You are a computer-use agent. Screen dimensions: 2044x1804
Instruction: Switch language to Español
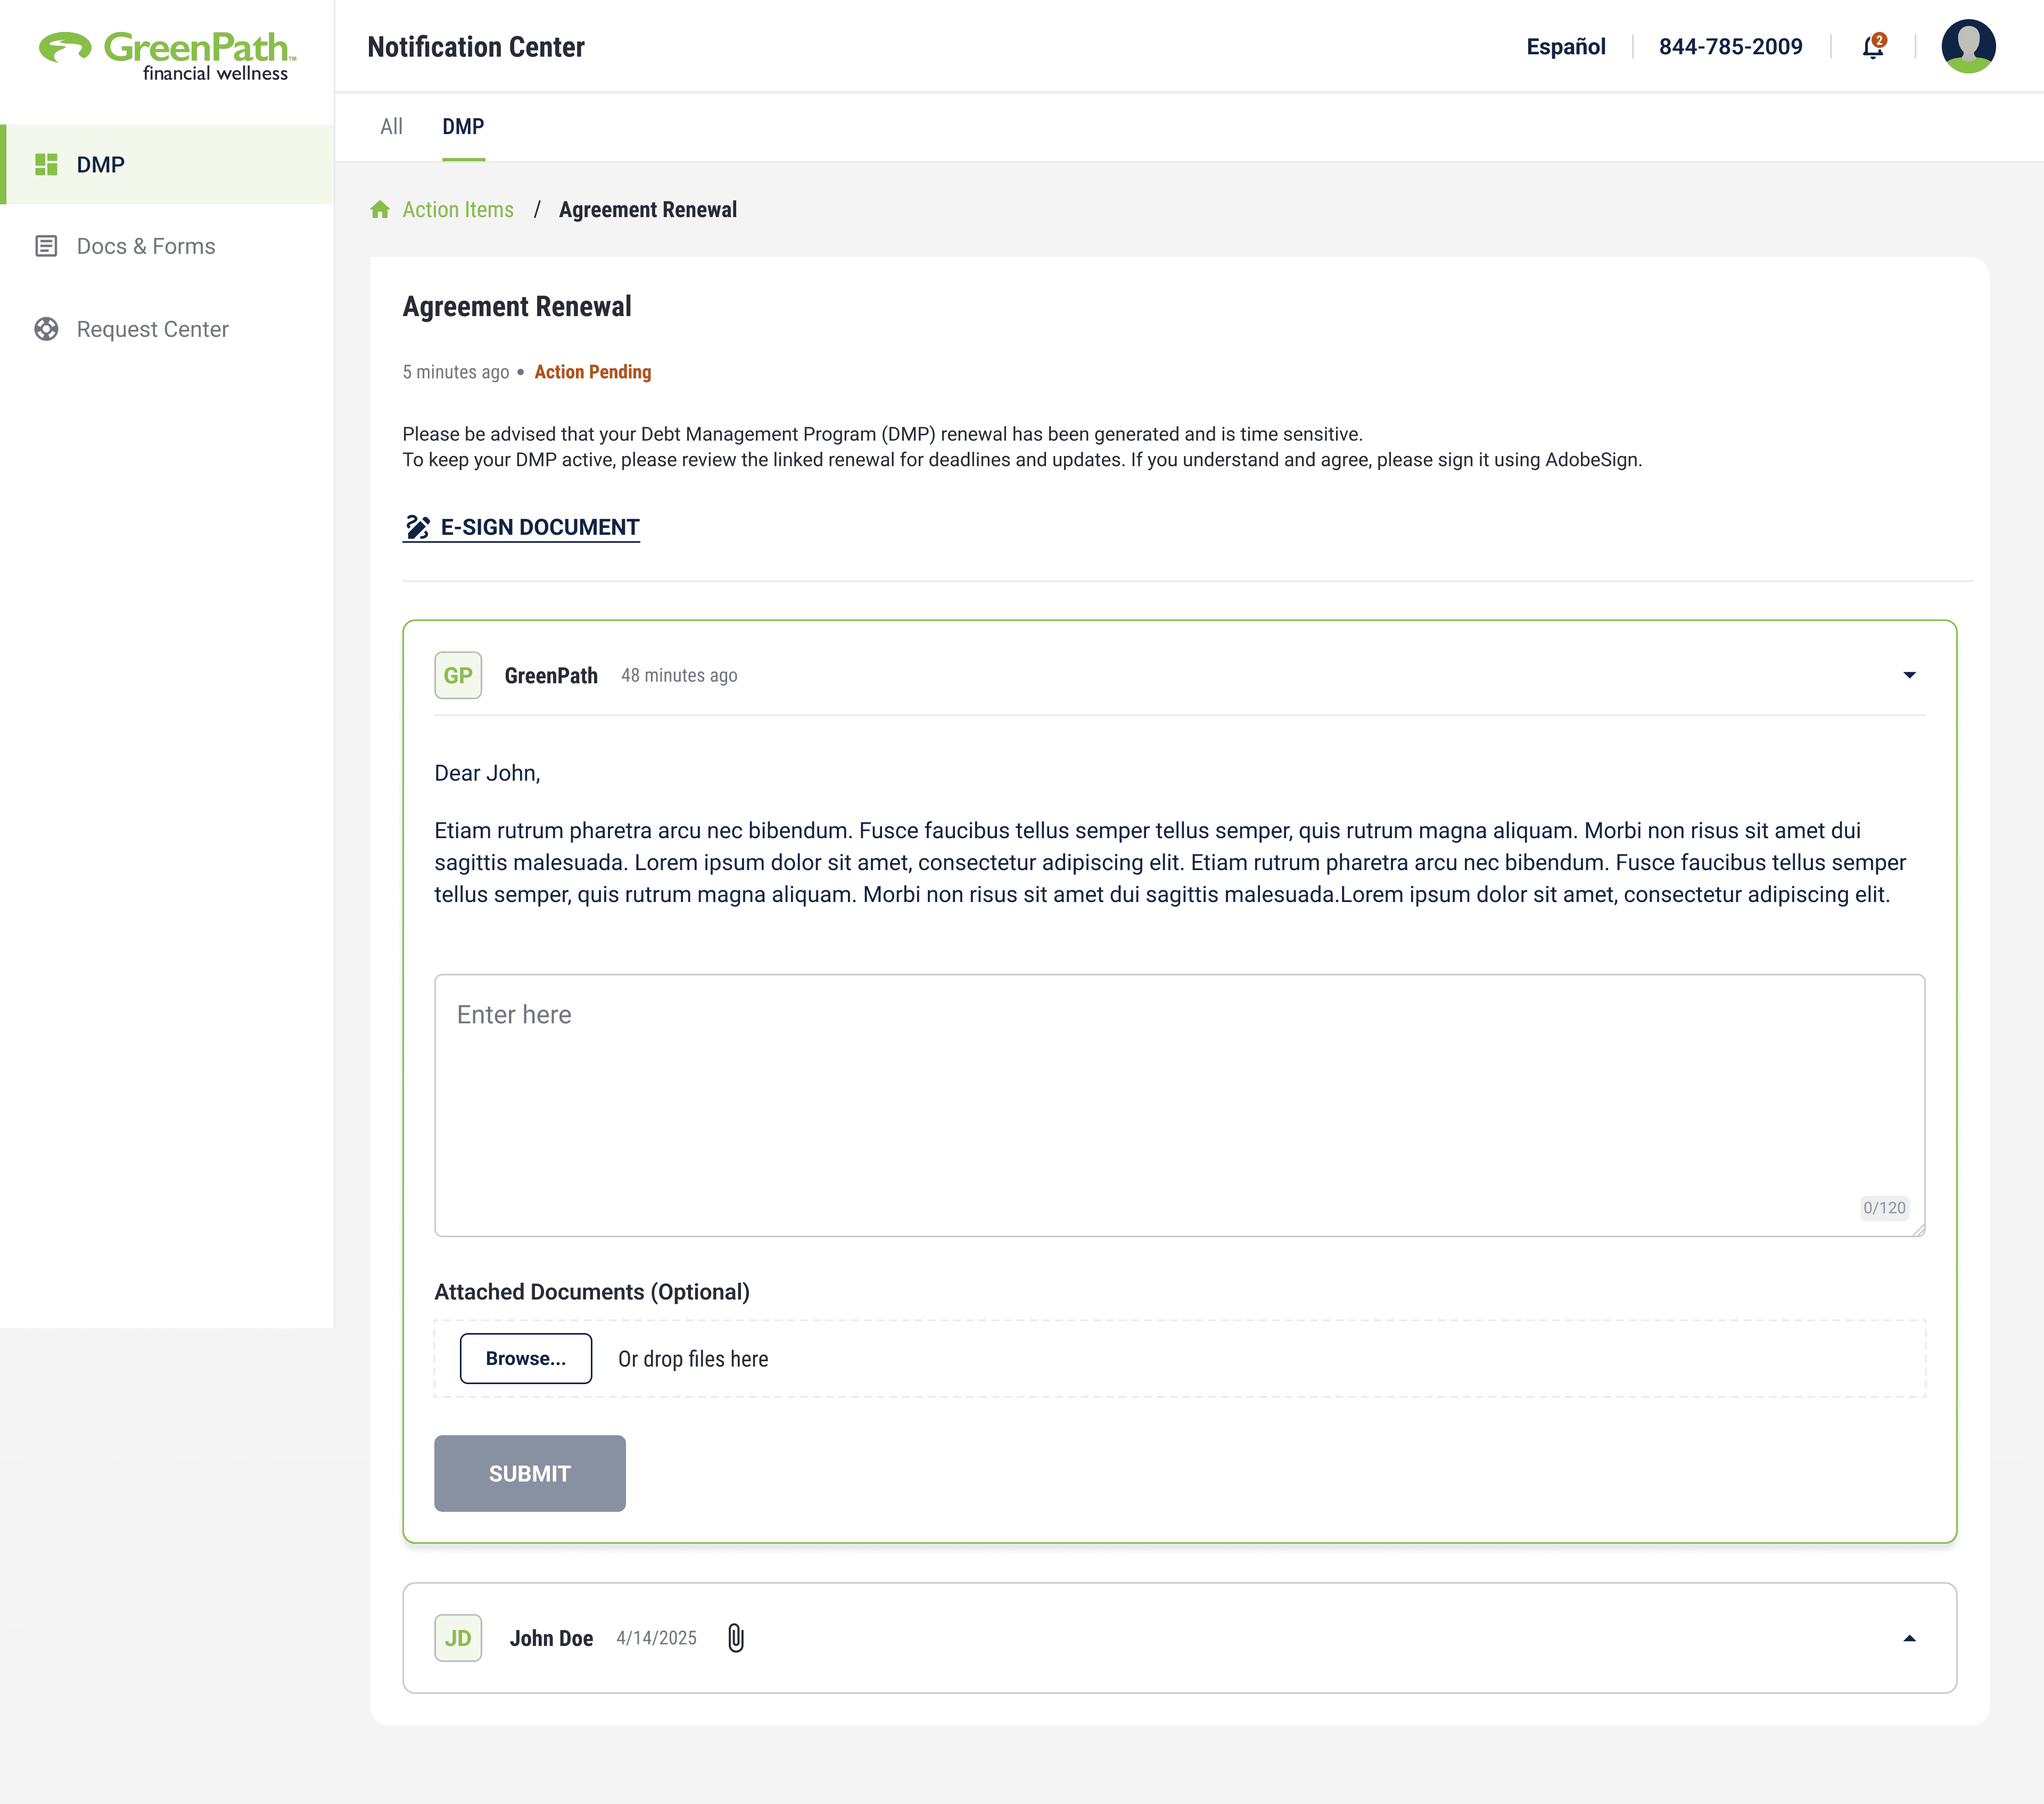pyautogui.click(x=1565, y=47)
